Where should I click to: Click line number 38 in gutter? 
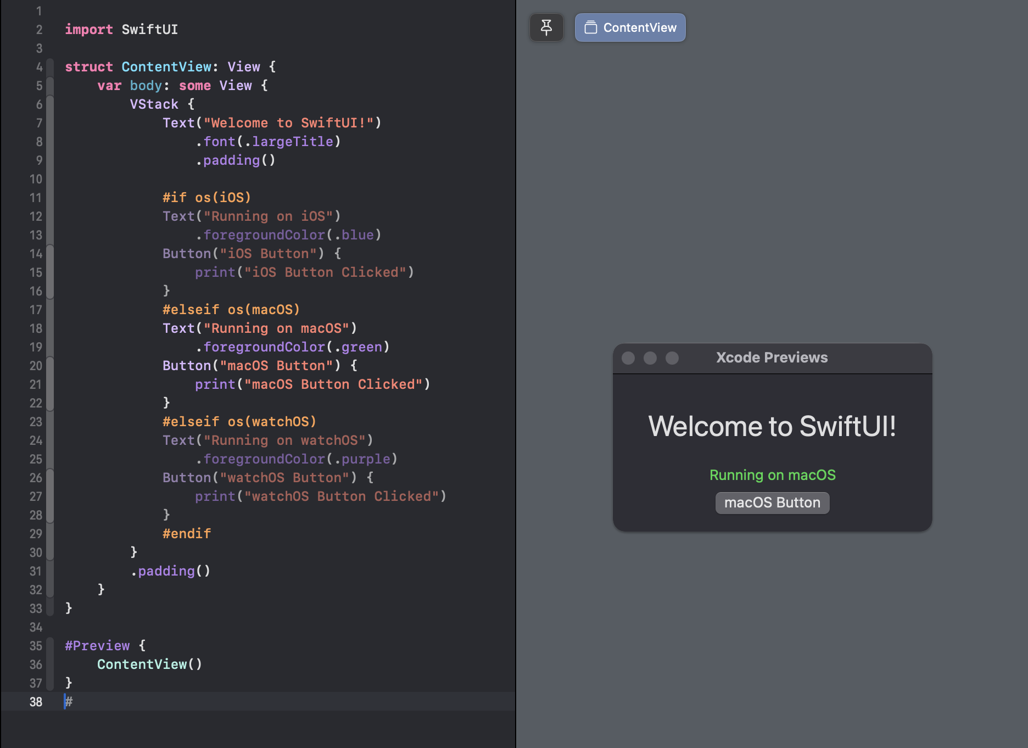[x=36, y=702]
